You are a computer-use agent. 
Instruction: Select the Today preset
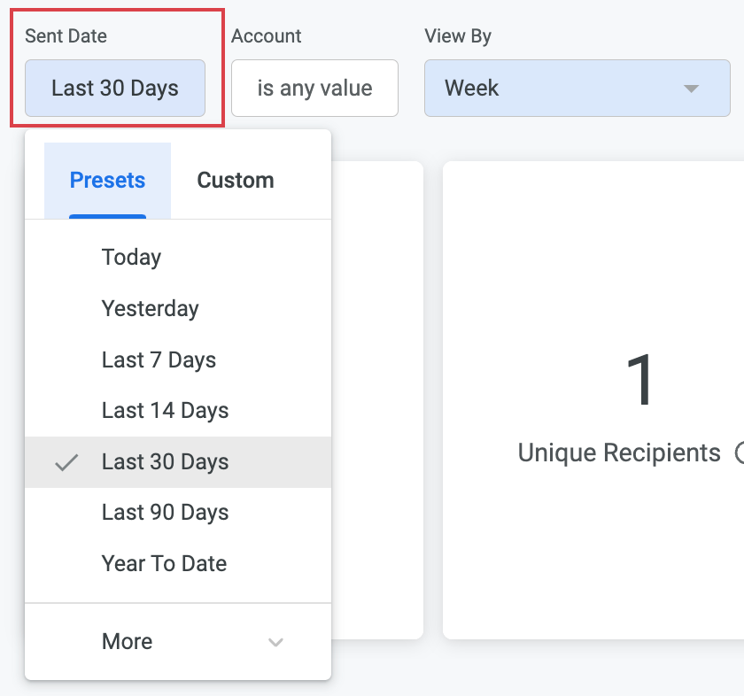click(x=131, y=258)
